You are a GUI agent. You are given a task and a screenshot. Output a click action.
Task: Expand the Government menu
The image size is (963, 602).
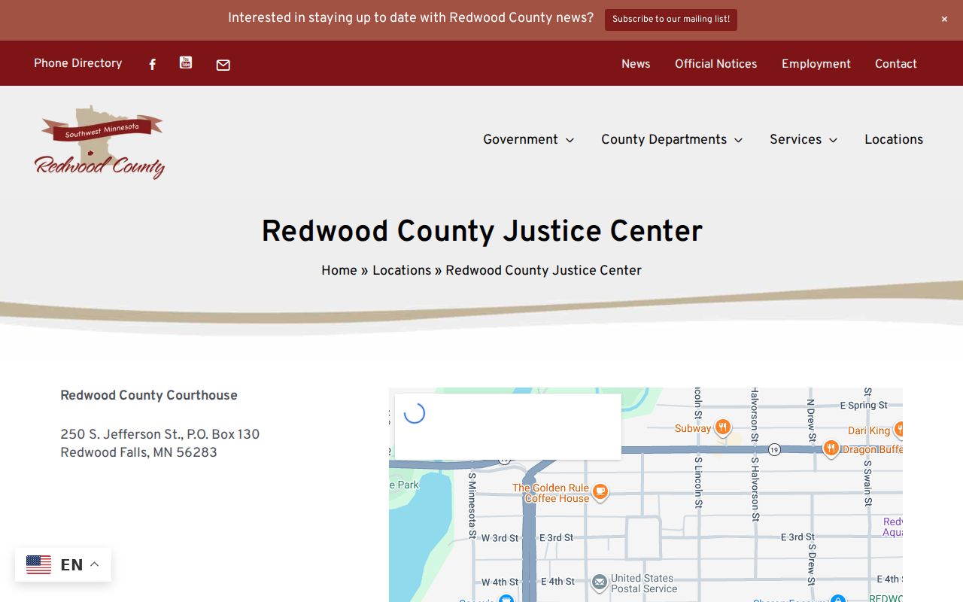coord(528,139)
